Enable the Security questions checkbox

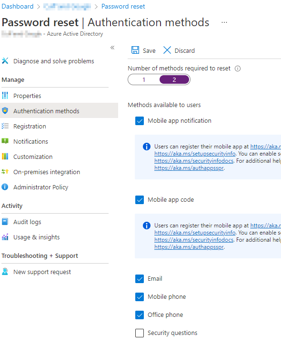click(x=140, y=333)
